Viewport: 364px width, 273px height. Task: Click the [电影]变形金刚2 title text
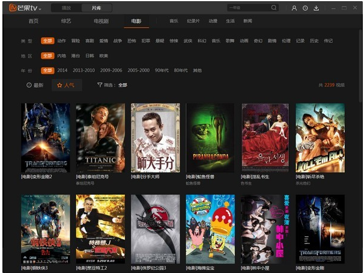[x=37, y=177]
